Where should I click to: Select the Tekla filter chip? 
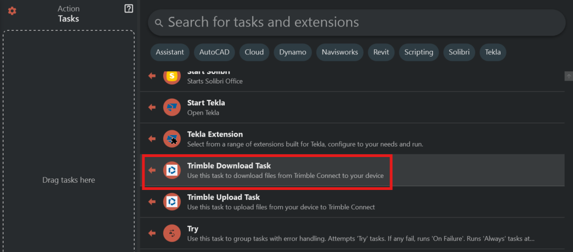pos(493,52)
